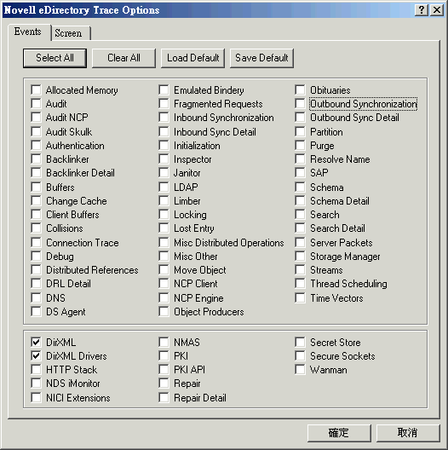
Task: Check the Purge option
Action: (x=300, y=146)
